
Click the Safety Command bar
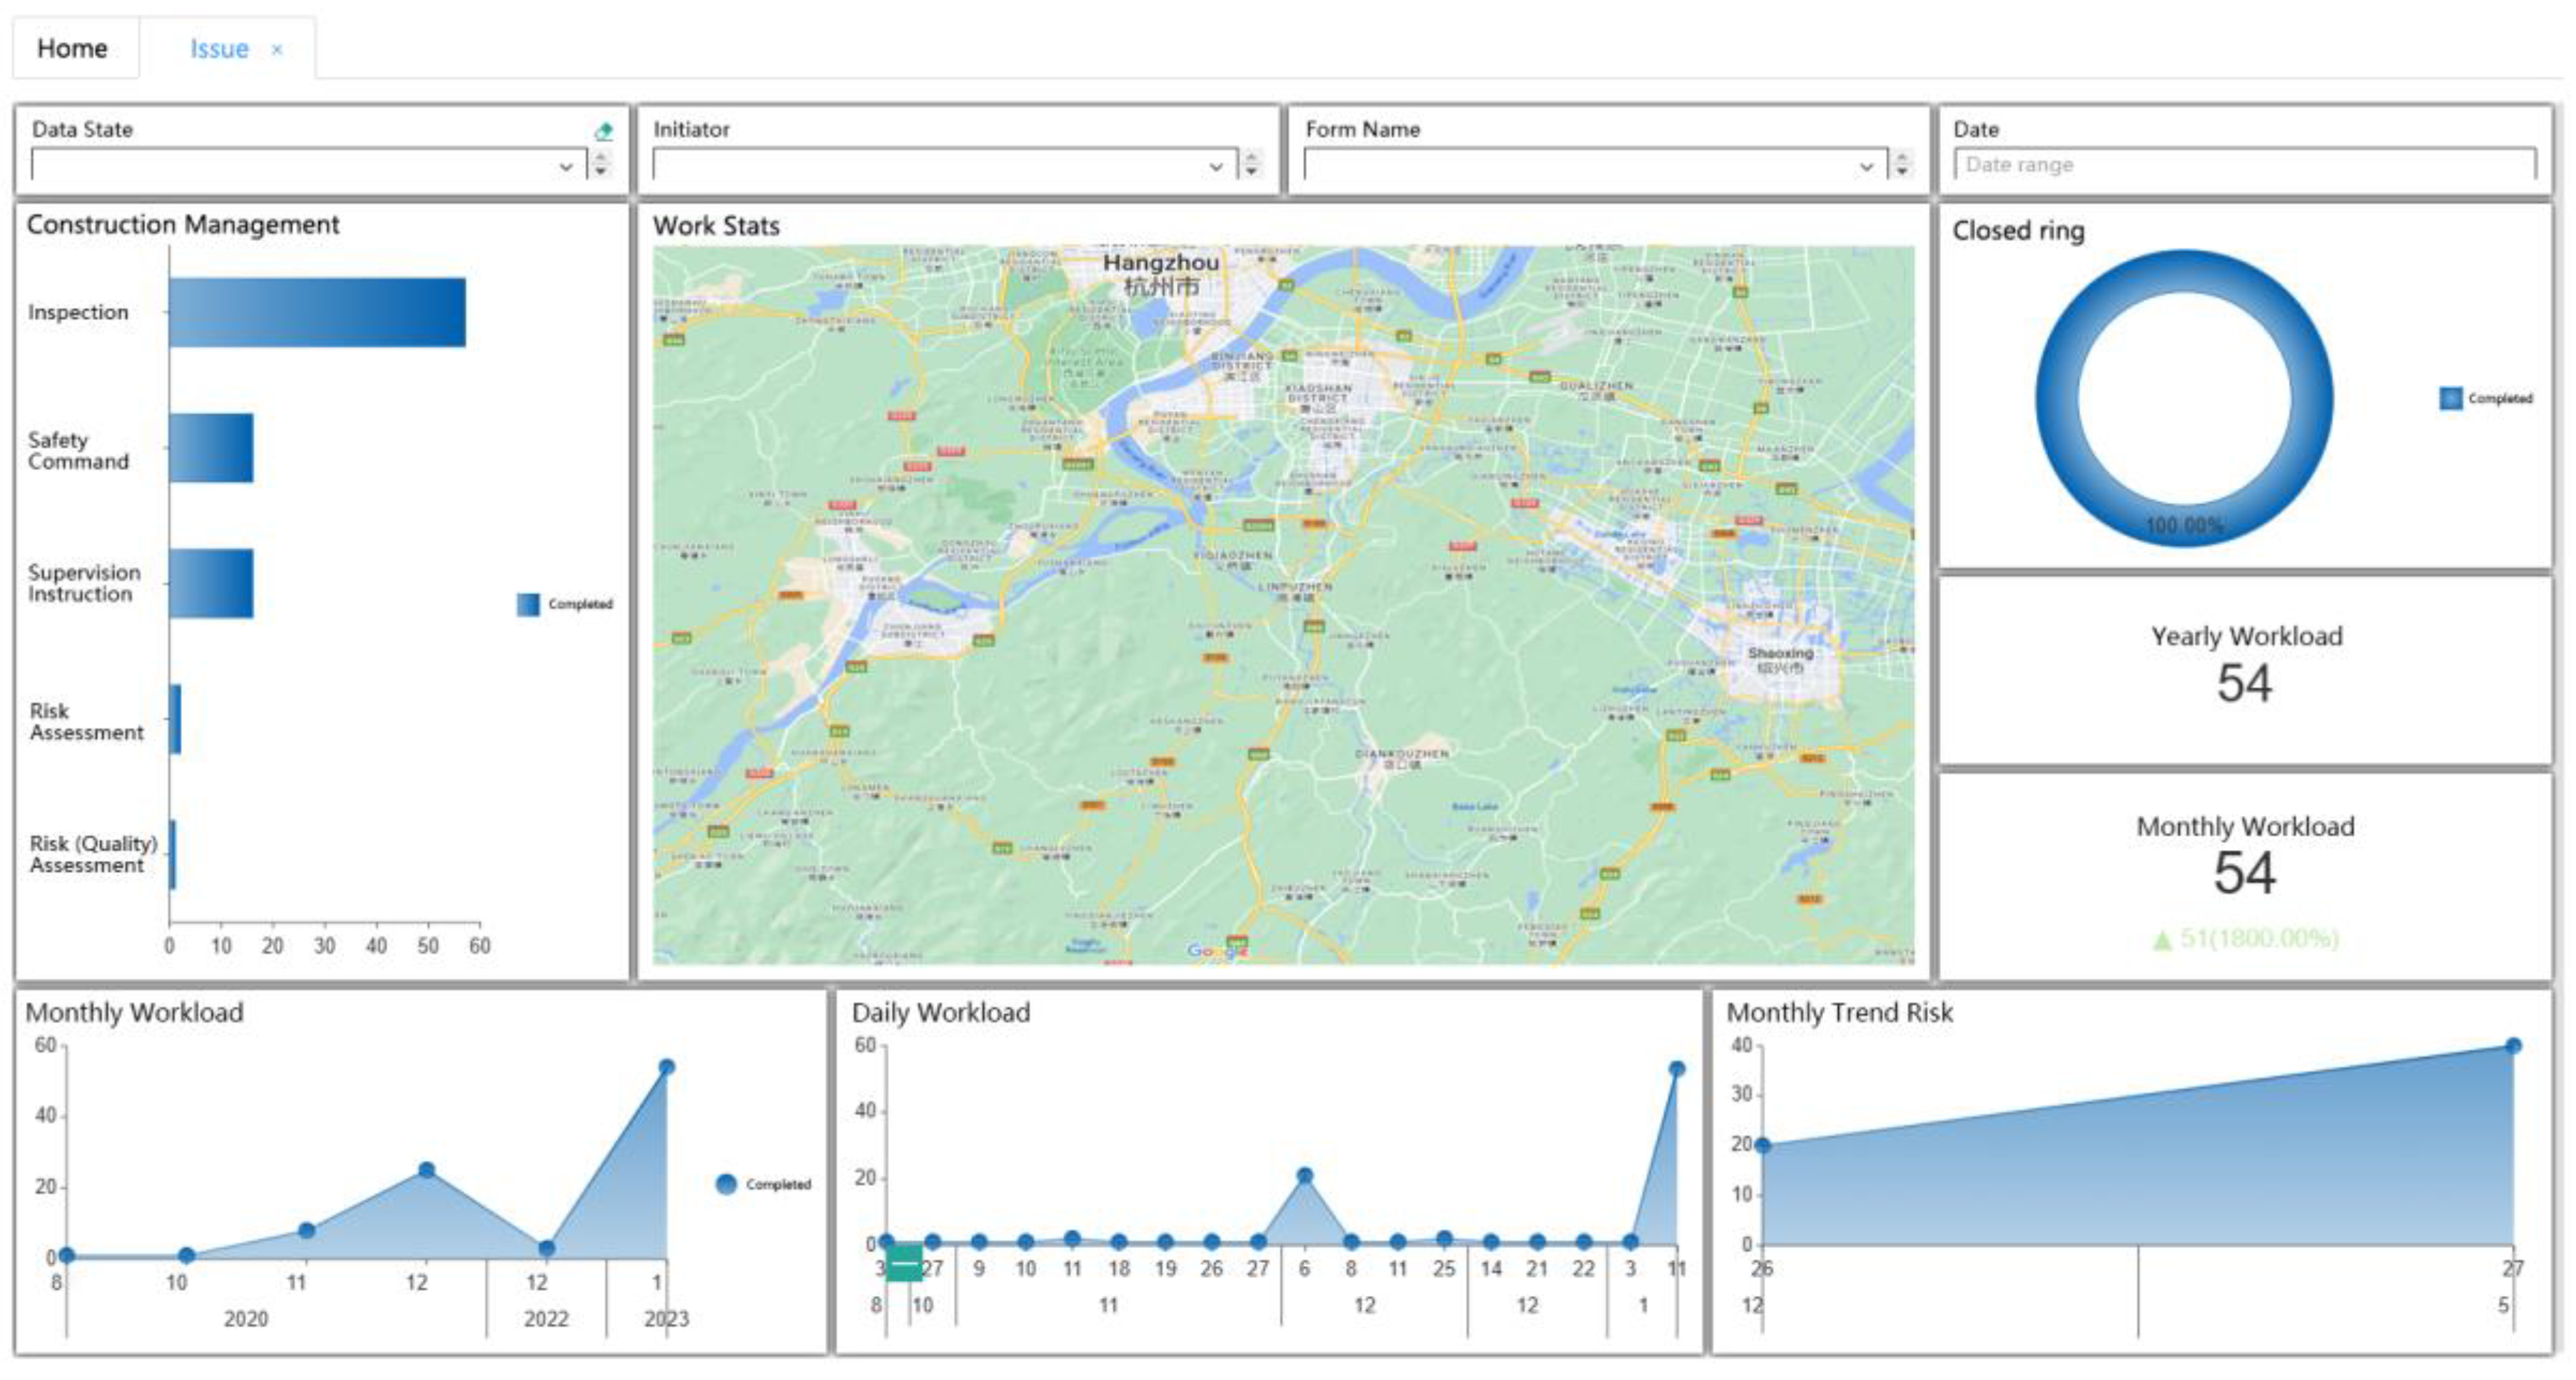coord(211,449)
